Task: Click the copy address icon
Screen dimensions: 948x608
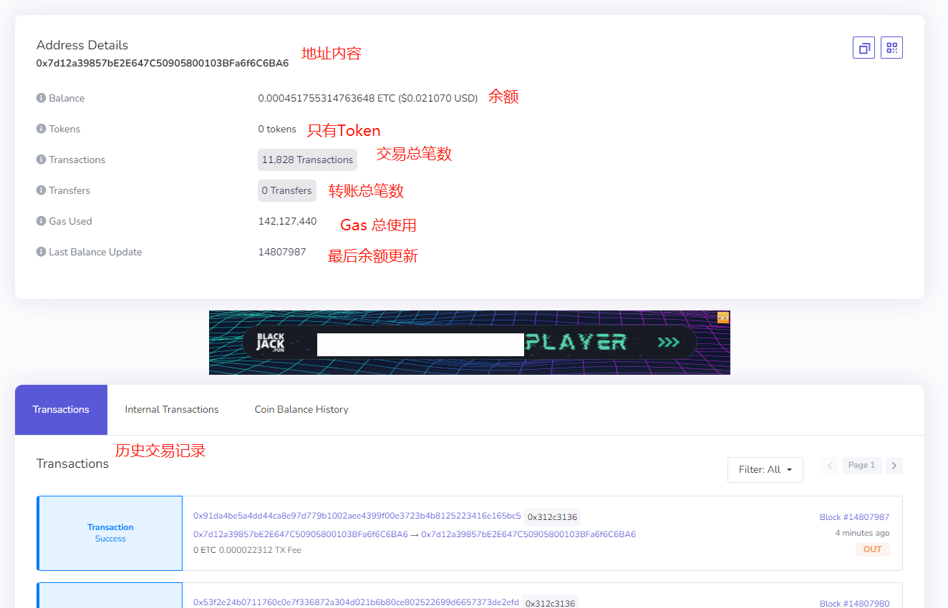Action: (864, 48)
